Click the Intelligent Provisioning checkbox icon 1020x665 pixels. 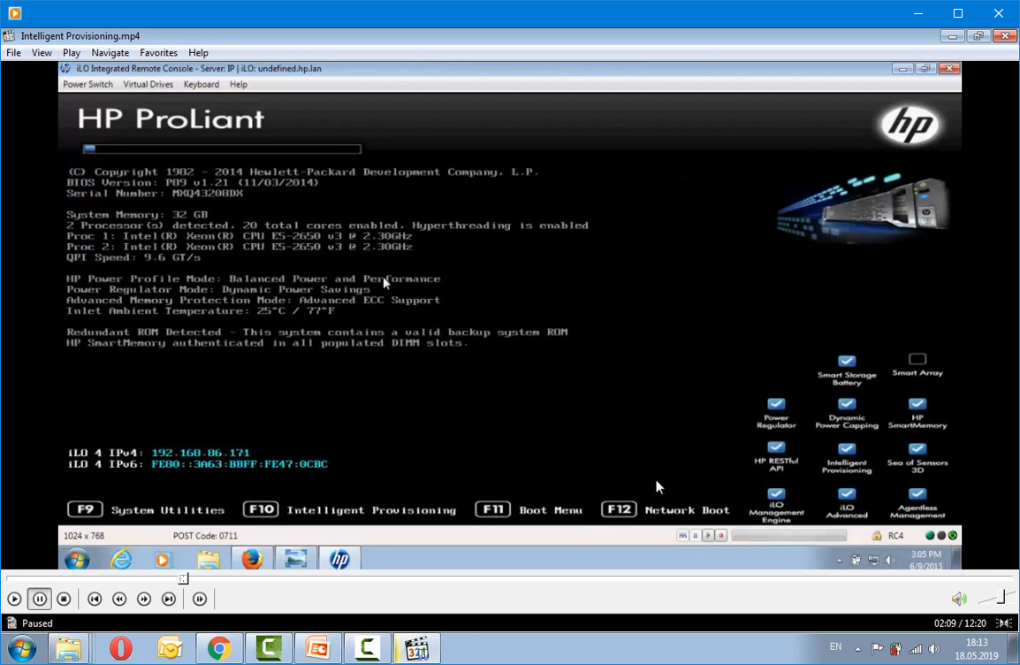click(846, 449)
